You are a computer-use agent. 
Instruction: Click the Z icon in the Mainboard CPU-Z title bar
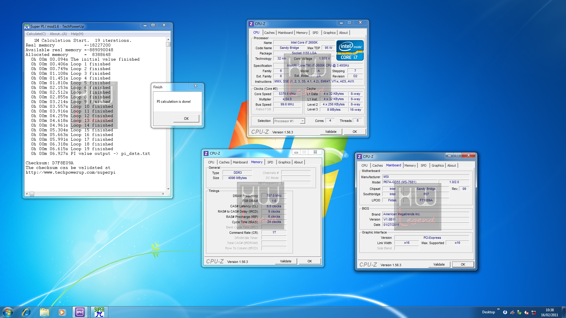pyautogui.click(x=359, y=156)
